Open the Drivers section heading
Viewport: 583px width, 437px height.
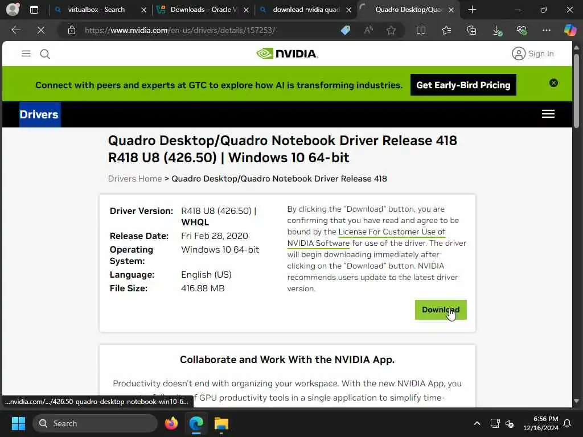[39, 114]
